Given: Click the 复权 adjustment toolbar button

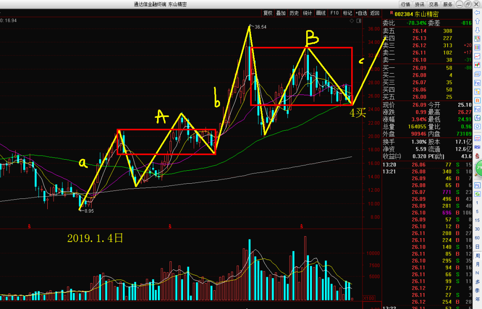Looking at the screenshot, I should pos(268,13).
